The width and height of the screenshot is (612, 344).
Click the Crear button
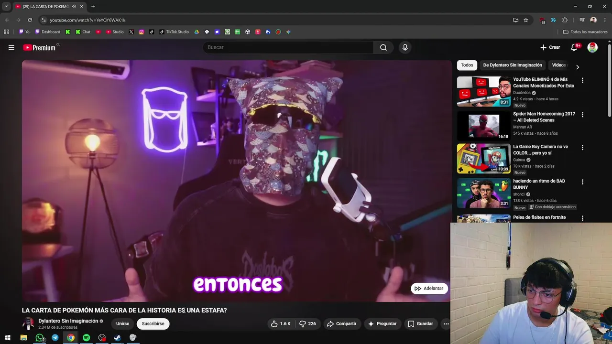point(550,47)
